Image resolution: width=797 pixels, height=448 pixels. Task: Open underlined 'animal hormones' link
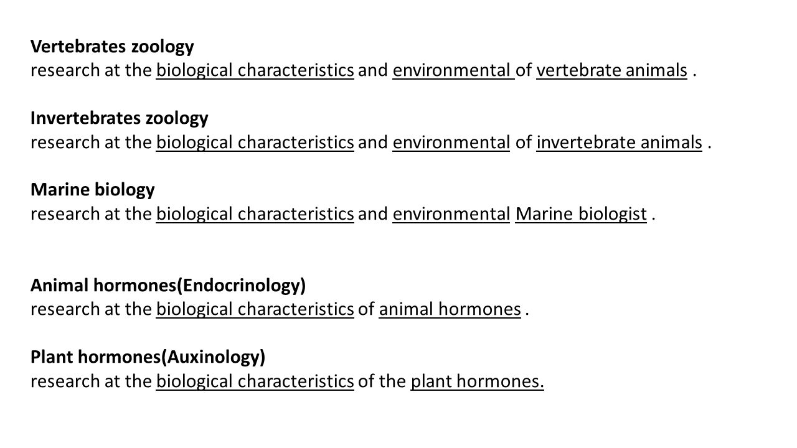pos(450,309)
